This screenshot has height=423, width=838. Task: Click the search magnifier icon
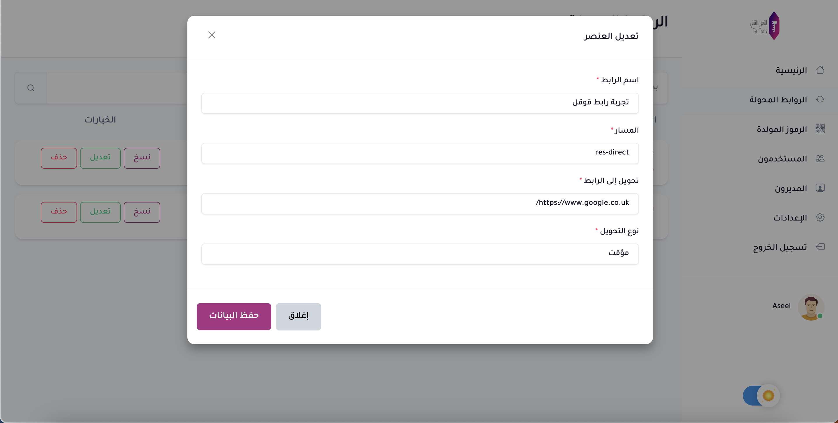coord(31,88)
